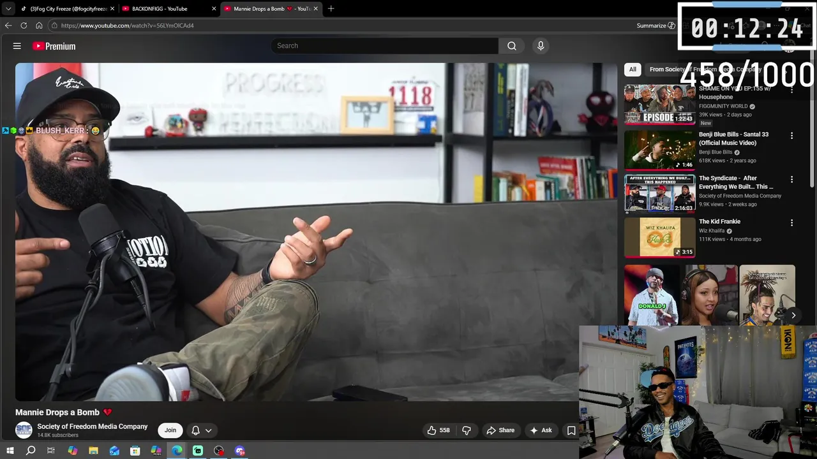The image size is (817, 459).
Task: Open The Kid Frankie title link
Action: pos(719,221)
